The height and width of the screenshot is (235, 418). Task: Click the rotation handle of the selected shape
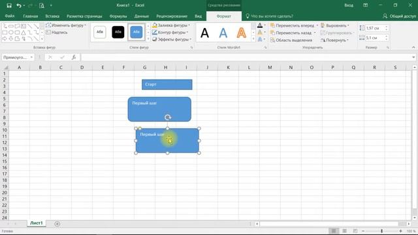pyautogui.click(x=168, y=117)
